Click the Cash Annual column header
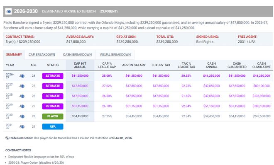274x165 pixels. (x=212, y=65)
